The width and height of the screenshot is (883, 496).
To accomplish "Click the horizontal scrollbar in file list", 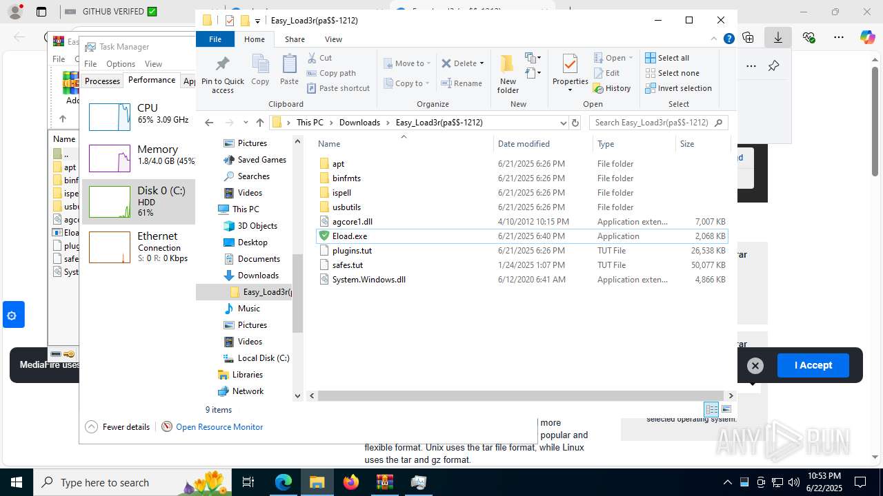I will tap(522, 396).
